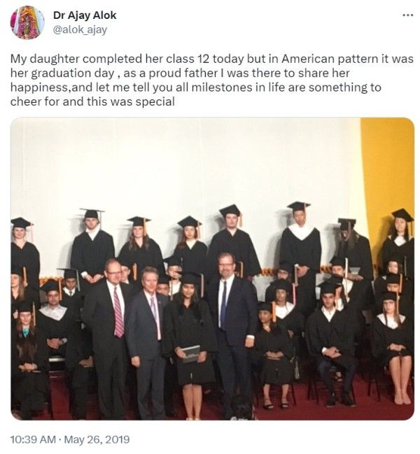
Task: Click the May 26, 2019 date
Action: 97,439
